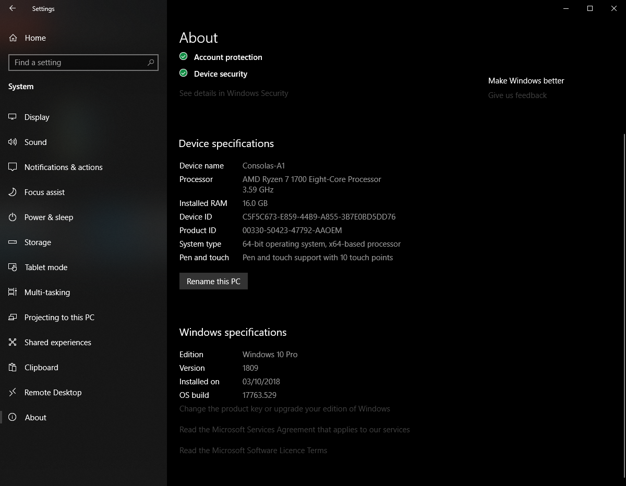The height and width of the screenshot is (486, 626).
Task: Navigate to Storage settings
Action: click(83, 242)
